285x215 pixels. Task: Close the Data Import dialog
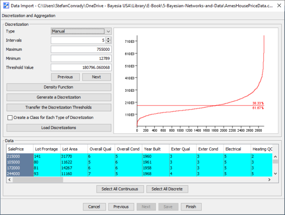[x=279, y=5]
